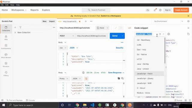Close the Code snippet panel
The width and height of the screenshot is (192, 108).
[x=188, y=28]
